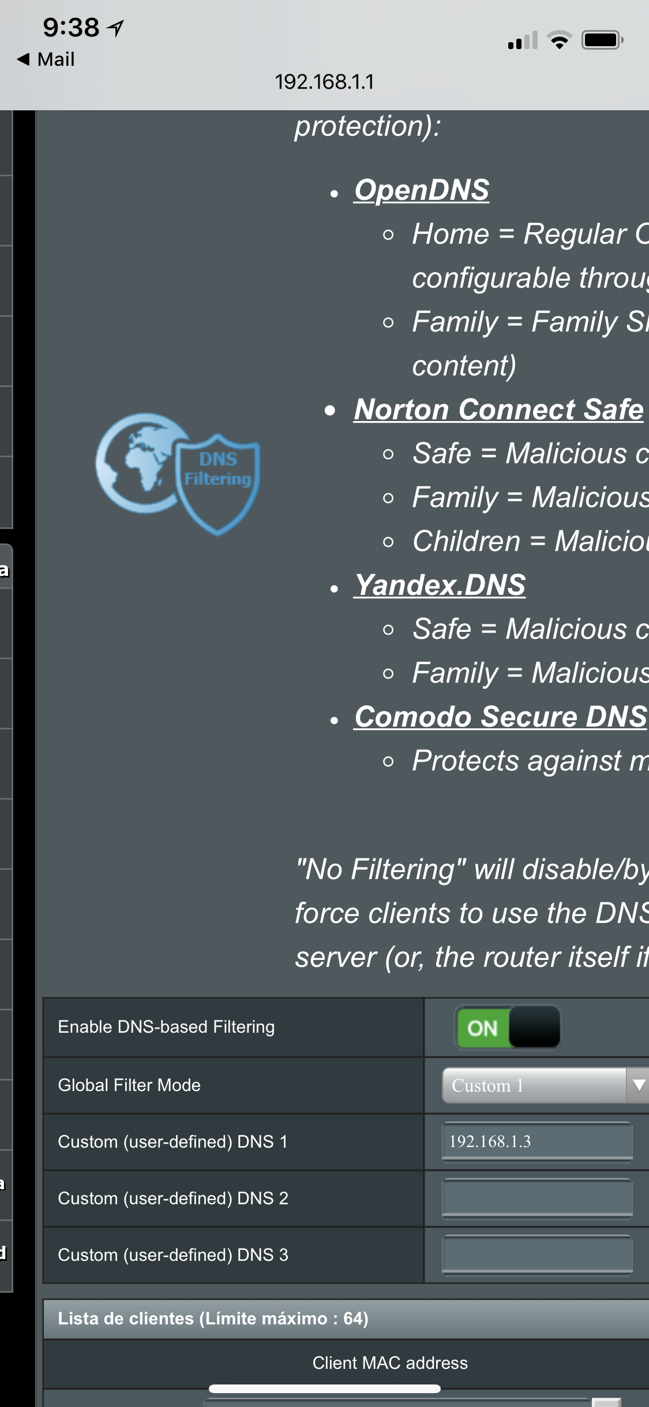This screenshot has width=649, height=1407.
Task: Turn off Enable DNS-based Filtering switch
Action: [508, 1028]
